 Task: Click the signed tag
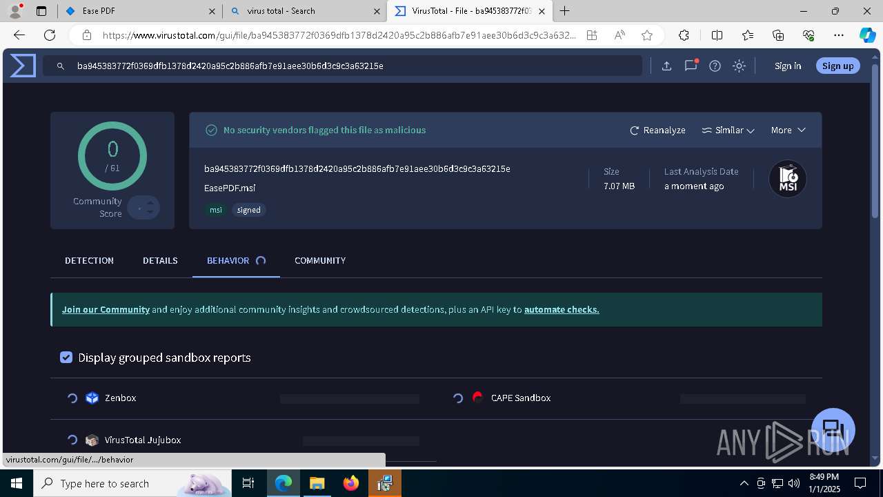[x=249, y=210]
